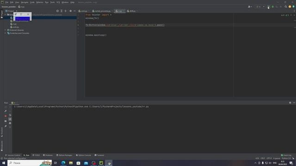Open the Event Log
Screen dimensions: 296x166
click(x=286, y=155)
